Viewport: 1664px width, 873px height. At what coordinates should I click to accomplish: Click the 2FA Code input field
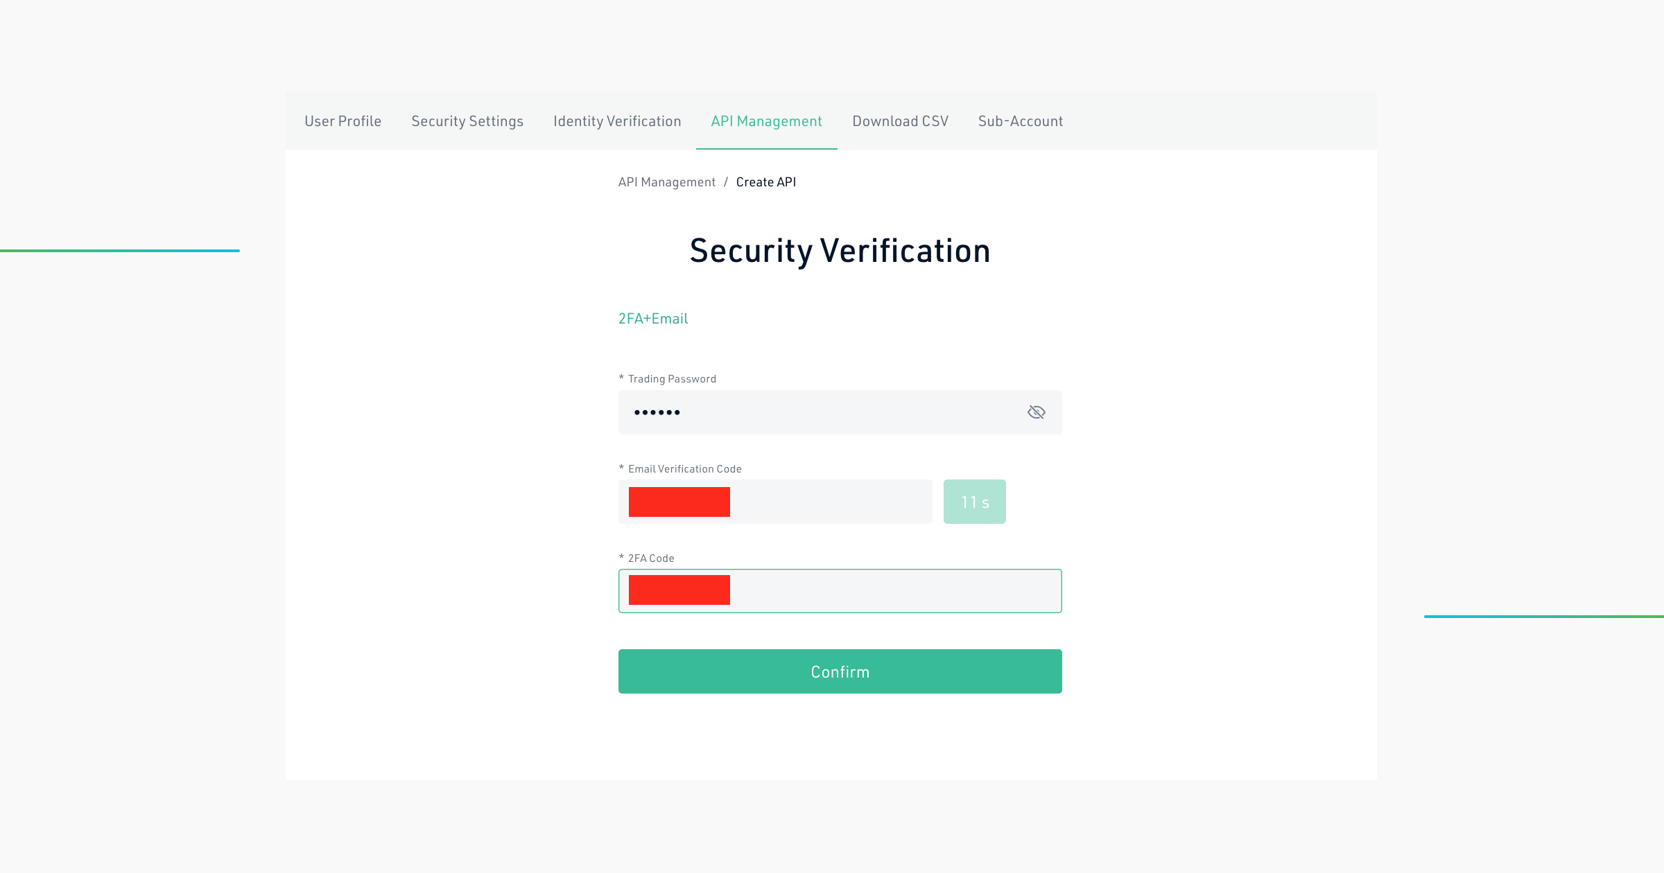click(x=840, y=590)
